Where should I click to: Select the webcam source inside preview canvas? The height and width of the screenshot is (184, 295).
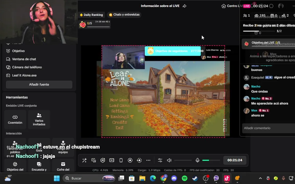pos(123,57)
